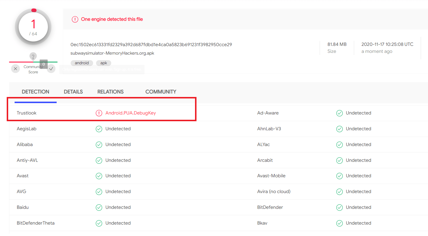Viewport: 428px width, 236px height.
Task: Click the Community Score label
Action: pyautogui.click(x=33, y=70)
